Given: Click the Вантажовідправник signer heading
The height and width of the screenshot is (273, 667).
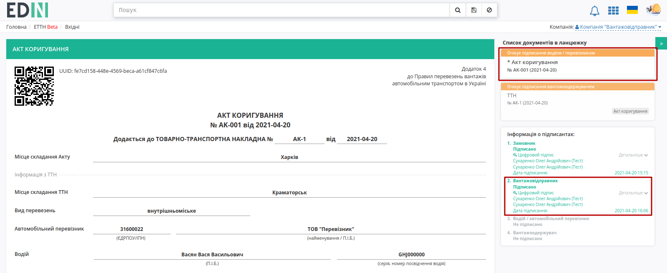Looking at the screenshot, I should coord(535,181).
